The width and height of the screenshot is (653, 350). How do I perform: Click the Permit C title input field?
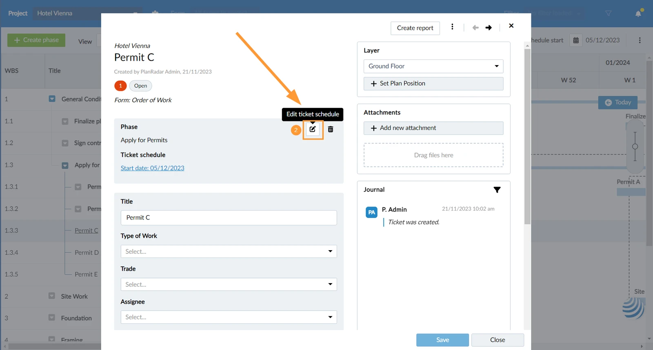tap(229, 218)
